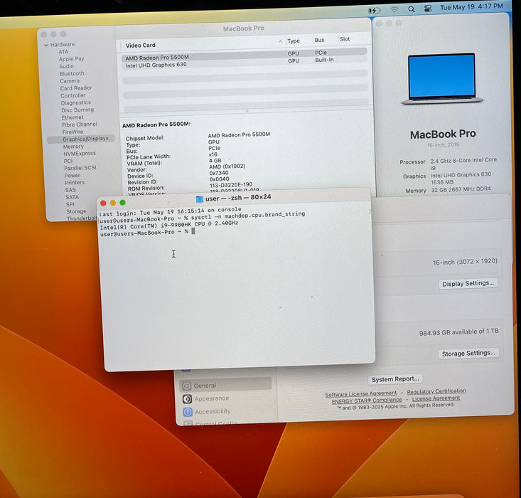Screen dimensions: 521x498
Task: Click the 16-inch (3072 × 1920) display text
Action: coord(465,262)
